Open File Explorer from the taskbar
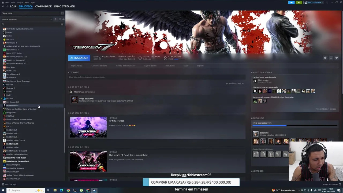 coord(55,190)
